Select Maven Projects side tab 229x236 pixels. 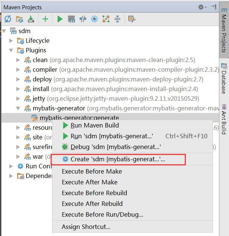pyautogui.click(x=224, y=30)
